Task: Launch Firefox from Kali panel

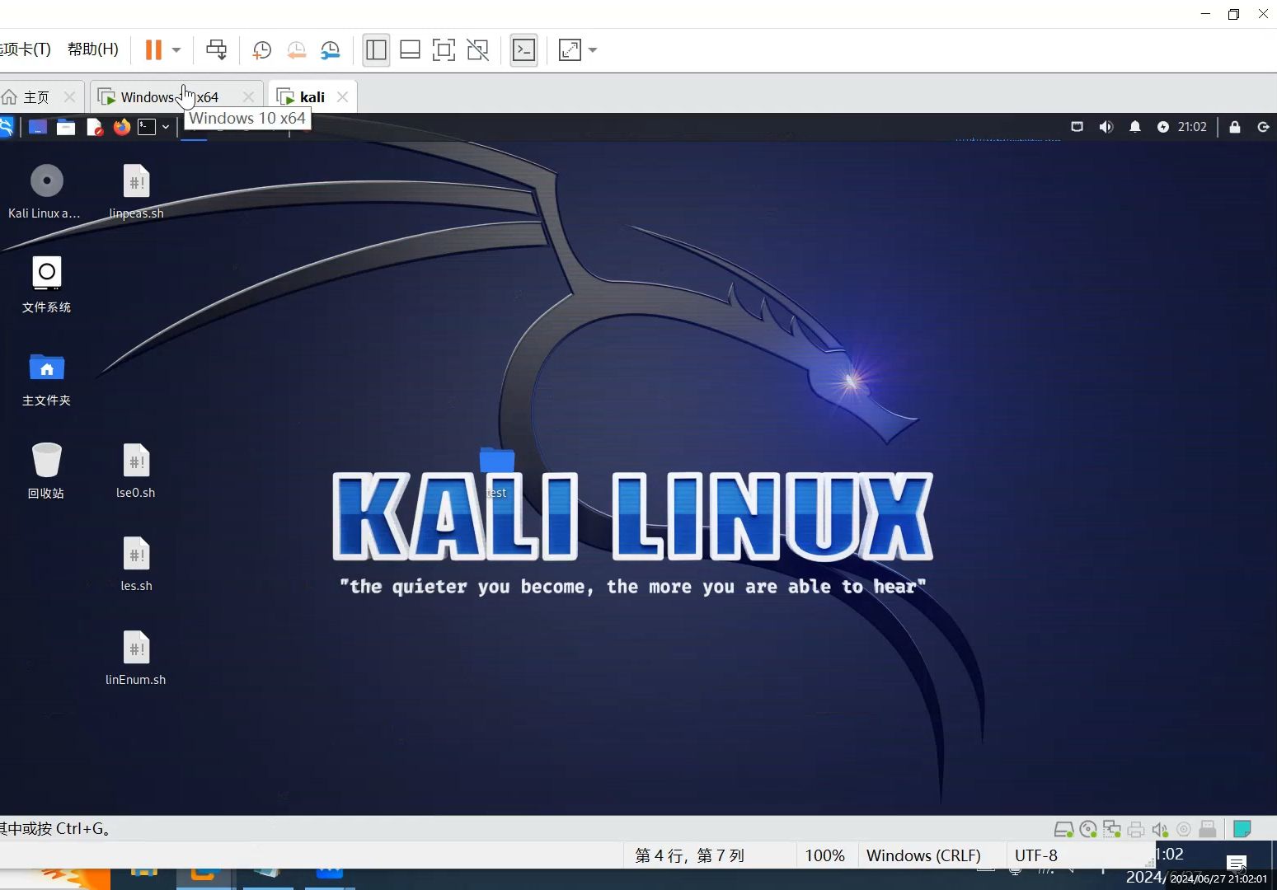Action: (x=122, y=127)
